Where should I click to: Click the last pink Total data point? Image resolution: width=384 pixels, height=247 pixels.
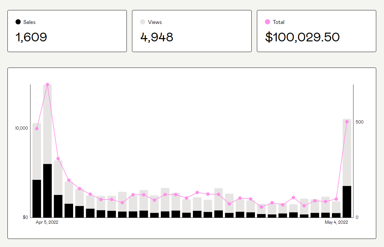tap(347, 122)
